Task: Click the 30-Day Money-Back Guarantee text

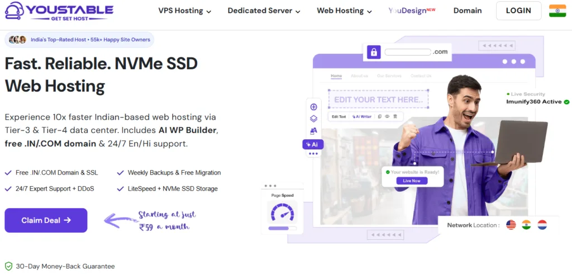Action: 65,266
